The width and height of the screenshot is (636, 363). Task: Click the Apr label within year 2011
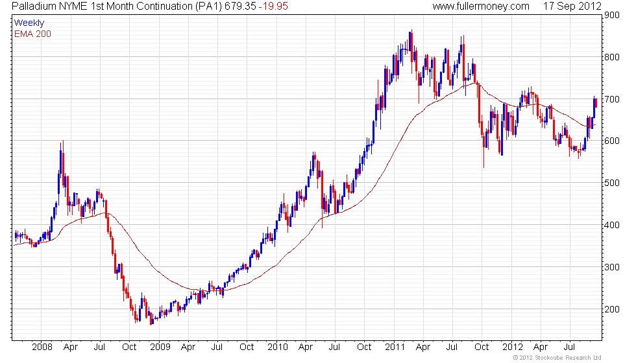pos(423,347)
